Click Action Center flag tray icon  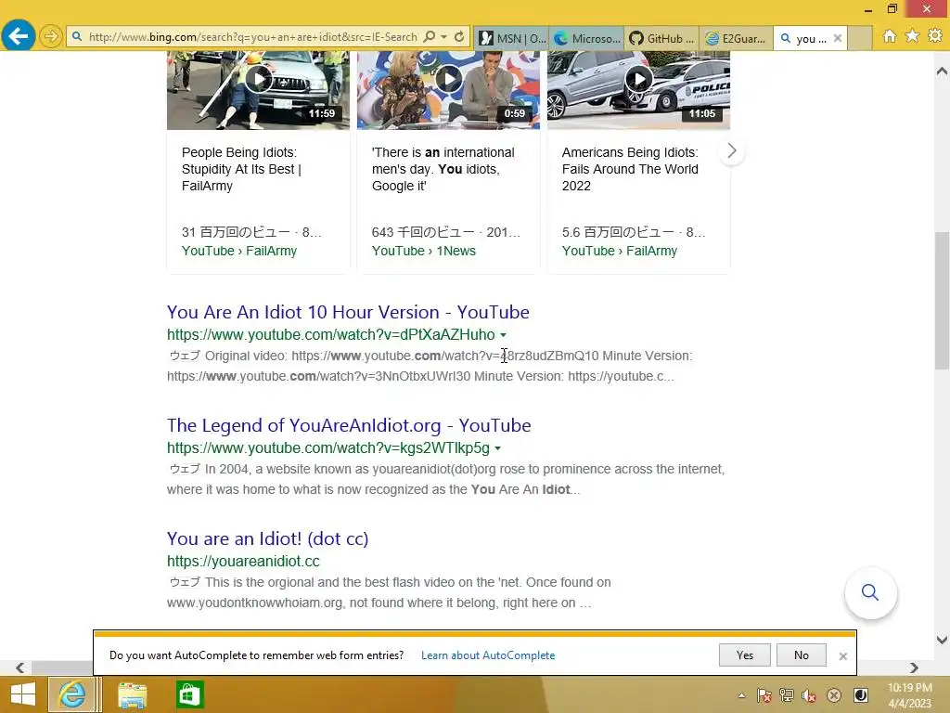click(764, 695)
